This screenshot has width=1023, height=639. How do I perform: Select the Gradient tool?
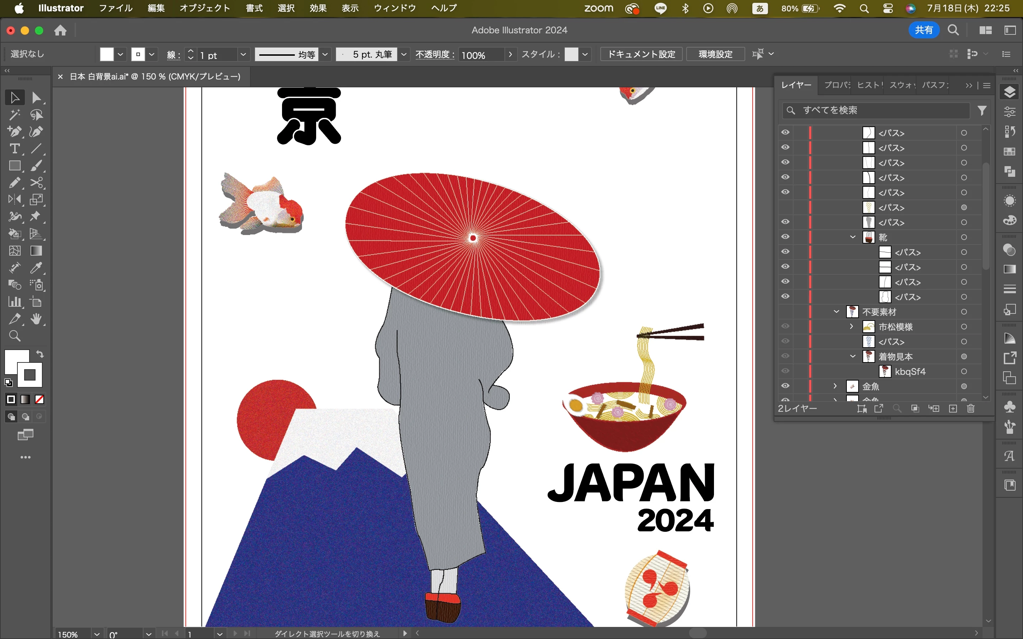click(x=36, y=251)
